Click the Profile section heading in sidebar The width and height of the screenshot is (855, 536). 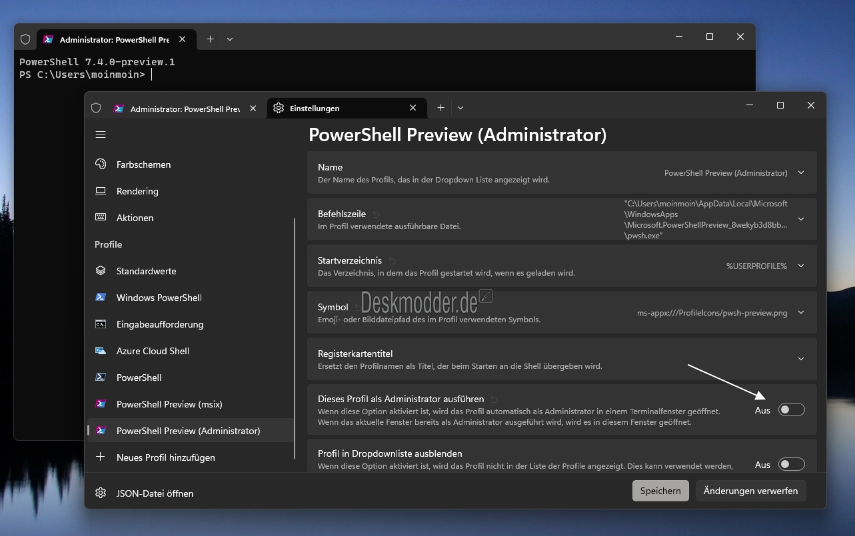pyautogui.click(x=108, y=244)
